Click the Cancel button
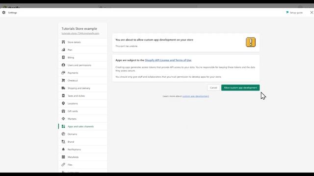This screenshot has width=314, height=176. (213, 88)
